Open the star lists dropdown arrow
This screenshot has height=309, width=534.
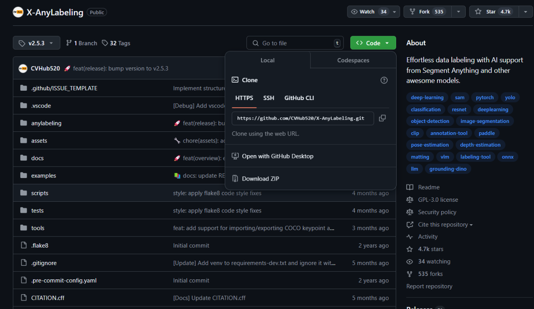point(525,12)
